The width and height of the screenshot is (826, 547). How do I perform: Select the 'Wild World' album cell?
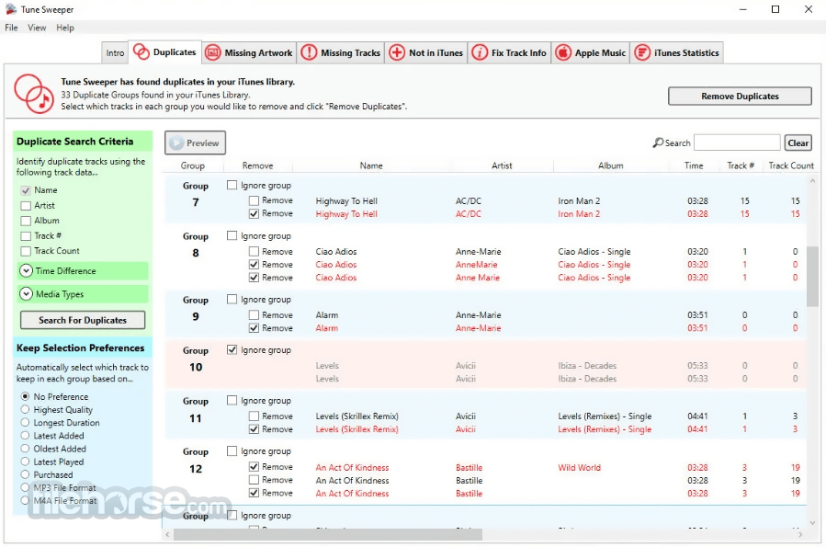click(x=579, y=467)
